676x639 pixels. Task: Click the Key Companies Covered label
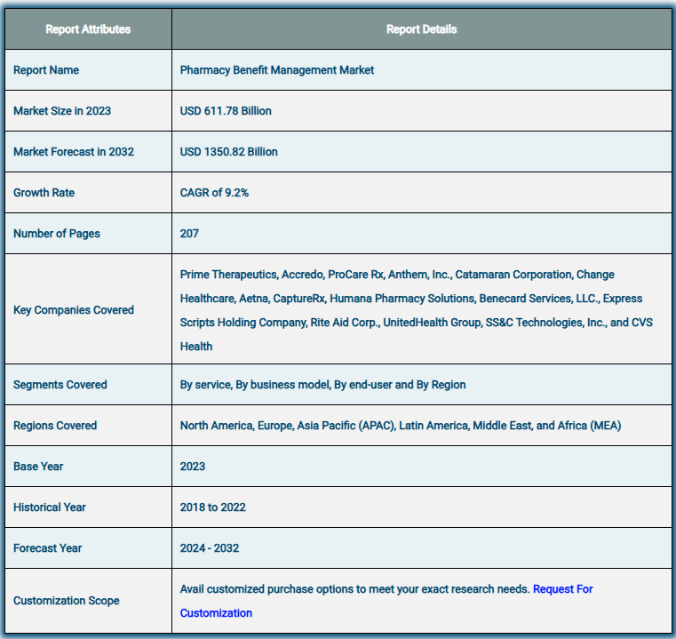coord(74,310)
